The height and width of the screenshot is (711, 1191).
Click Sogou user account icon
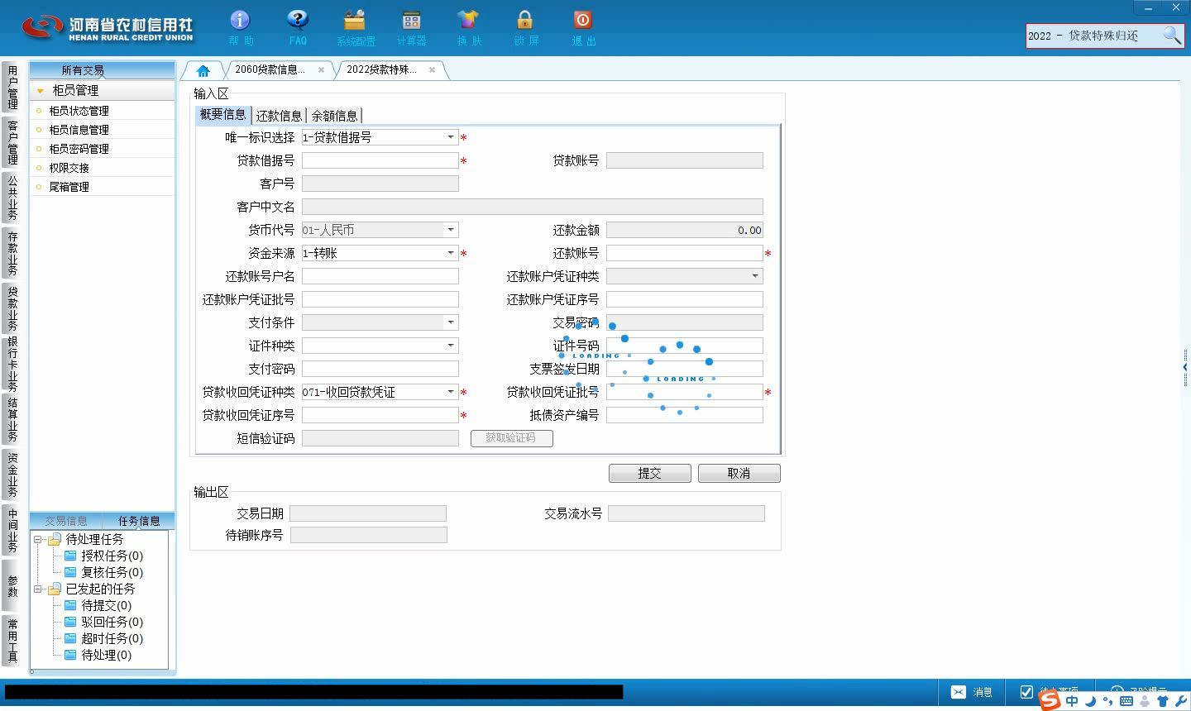click(x=1145, y=701)
